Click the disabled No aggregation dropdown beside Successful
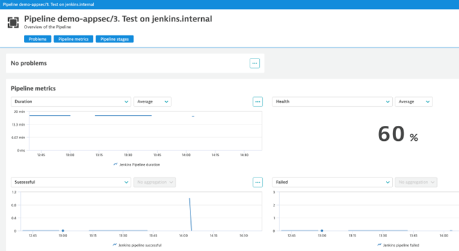This screenshot has width=459, height=251. pos(154,182)
